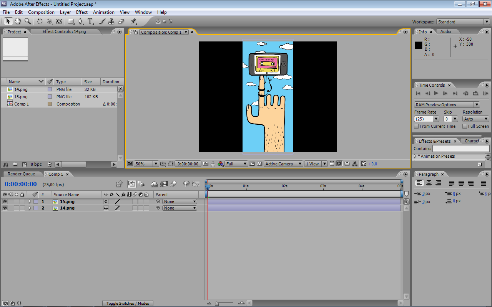Select the Clone Stamp tool
Viewport: 492px width, 307px height.
pos(111,21)
